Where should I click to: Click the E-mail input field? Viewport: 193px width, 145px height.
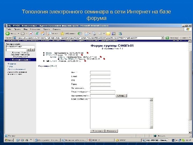[x=100, y=76]
